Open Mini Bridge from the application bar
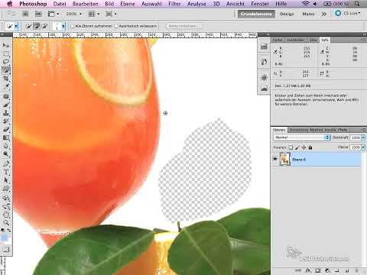367x275 pixels. pos(38,14)
